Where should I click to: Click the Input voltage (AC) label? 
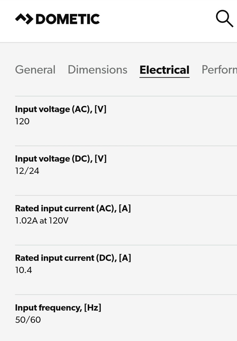[x=61, y=109]
